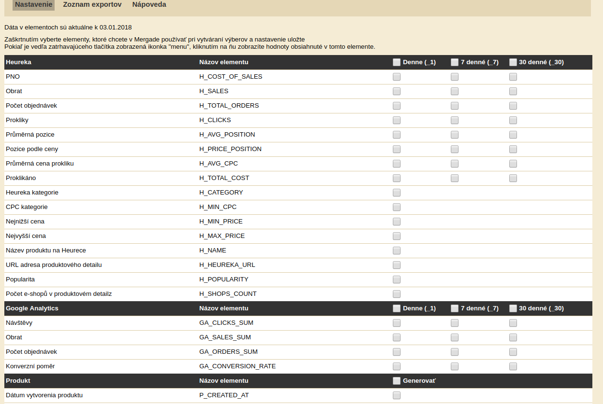
Task: Check the H_CATEGORY checkbox
Action: 397,193
